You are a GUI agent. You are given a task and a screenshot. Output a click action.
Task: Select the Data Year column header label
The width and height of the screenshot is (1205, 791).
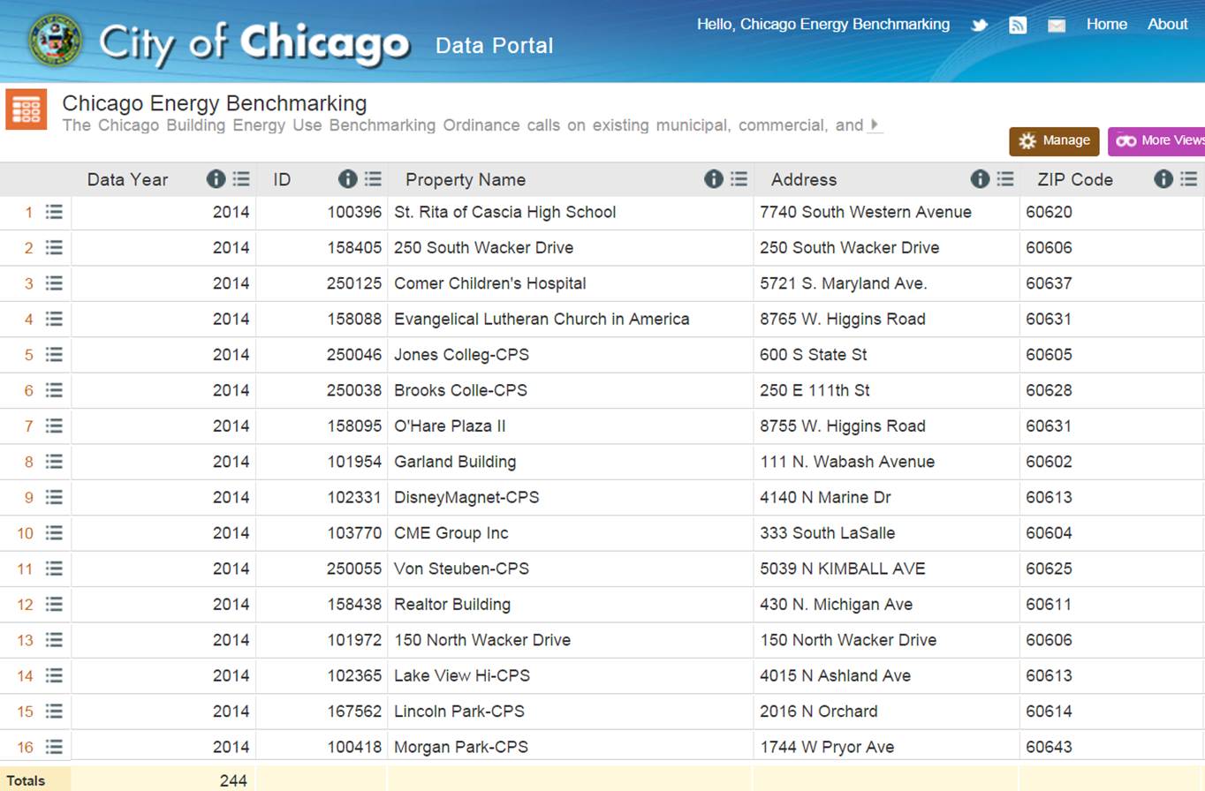(x=127, y=179)
